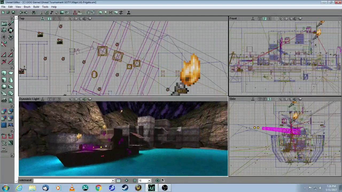Click the Redo arrow icon

click(x=26, y=13)
